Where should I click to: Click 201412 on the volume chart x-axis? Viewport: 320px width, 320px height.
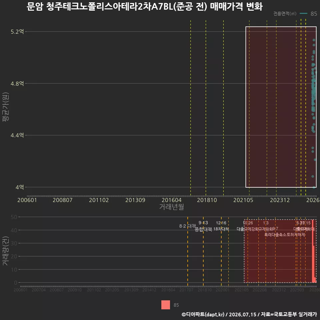[x=149, y=290]
